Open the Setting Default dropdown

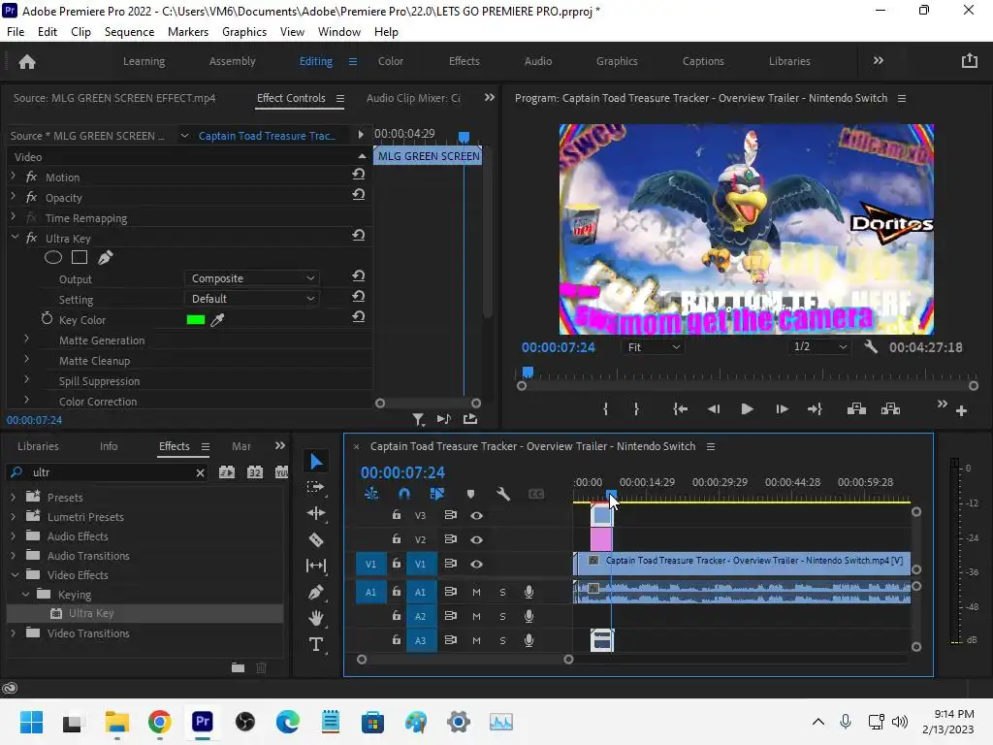click(251, 299)
